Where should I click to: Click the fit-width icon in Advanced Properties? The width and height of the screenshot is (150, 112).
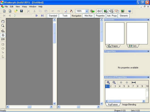click(133, 82)
